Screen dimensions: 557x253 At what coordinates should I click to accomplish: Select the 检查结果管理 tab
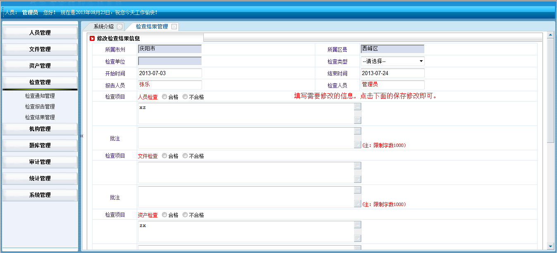coord(152,26)
